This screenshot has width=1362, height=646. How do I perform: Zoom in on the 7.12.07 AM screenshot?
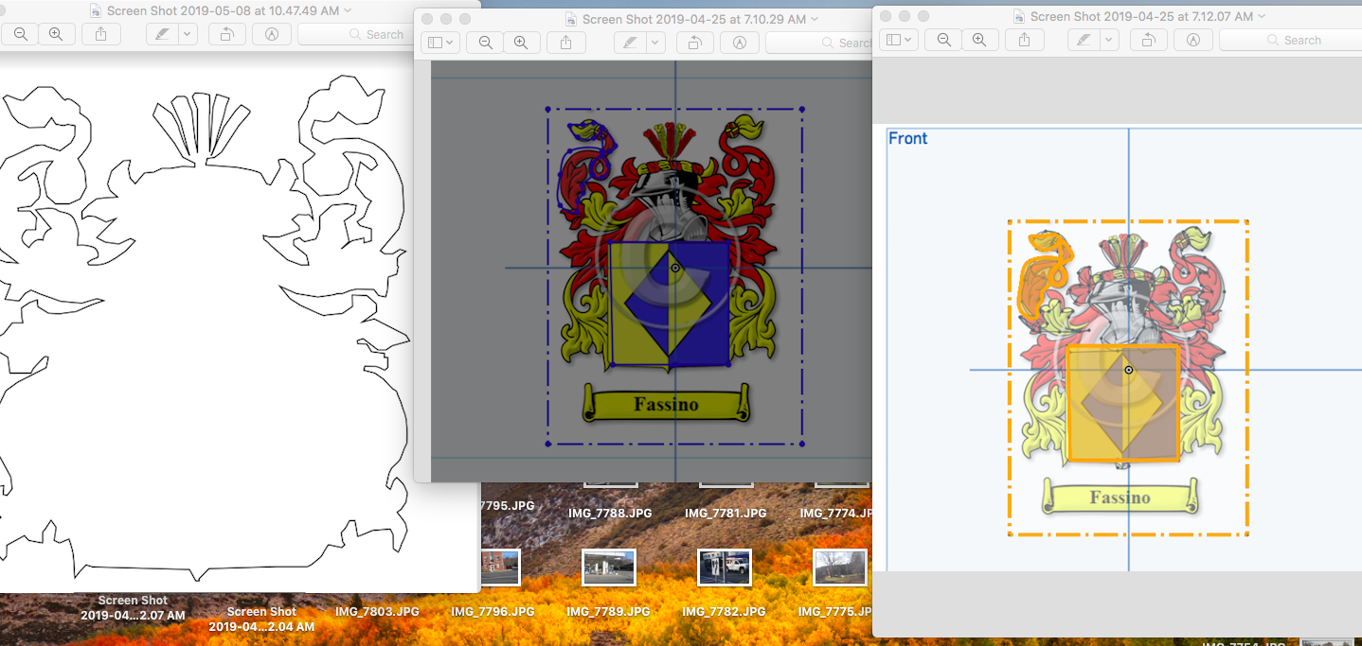point(979,40)
